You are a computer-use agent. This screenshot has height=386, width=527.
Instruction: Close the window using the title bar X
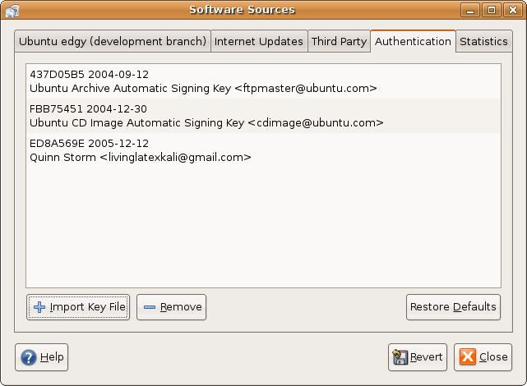(x=513, y=10)
